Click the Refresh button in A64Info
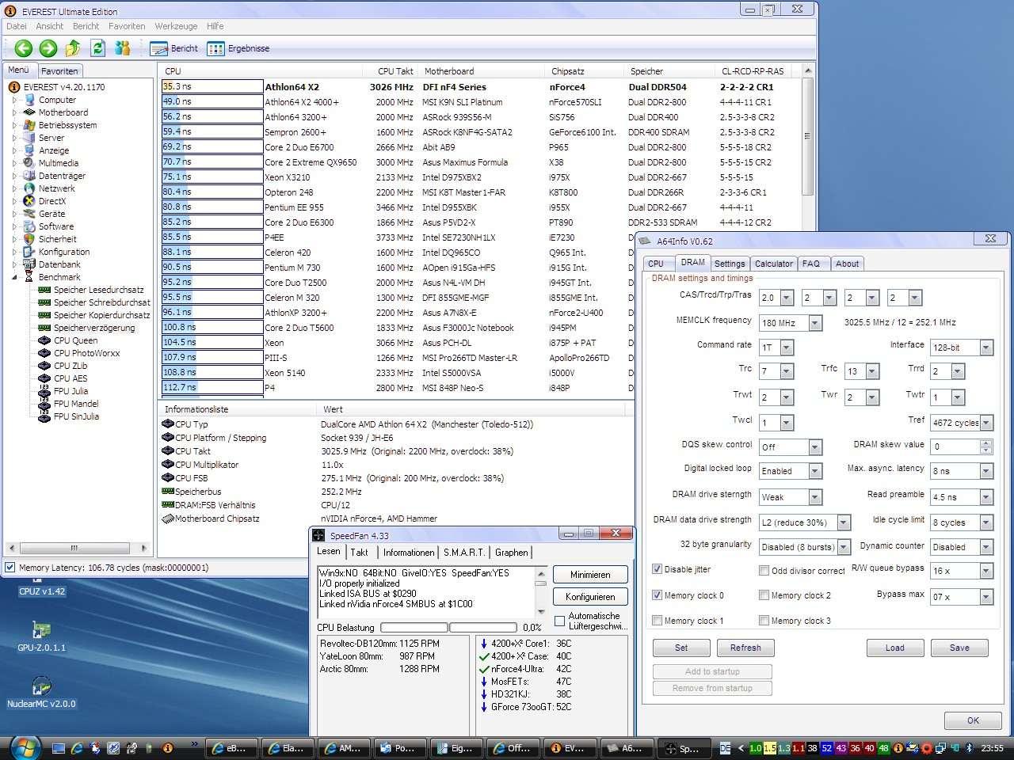 (745, 648)
